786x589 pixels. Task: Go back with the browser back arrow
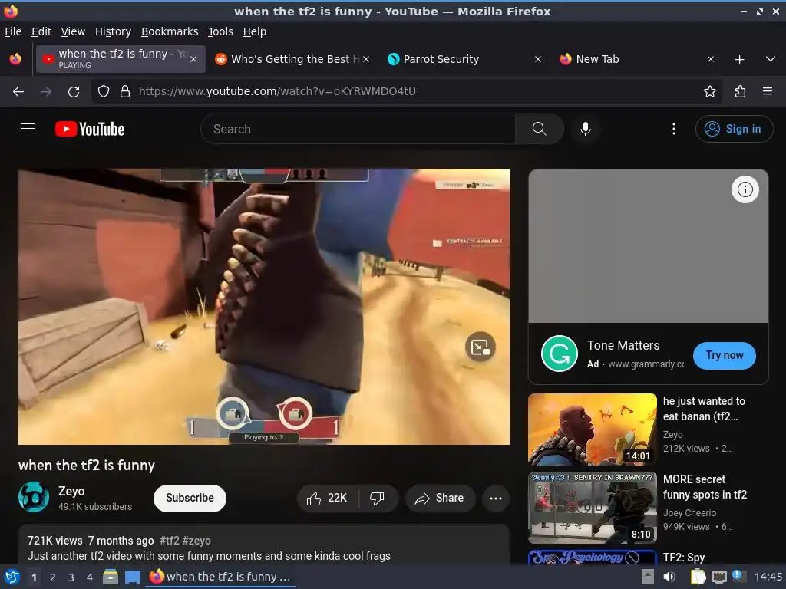click(x=18, y=92)
